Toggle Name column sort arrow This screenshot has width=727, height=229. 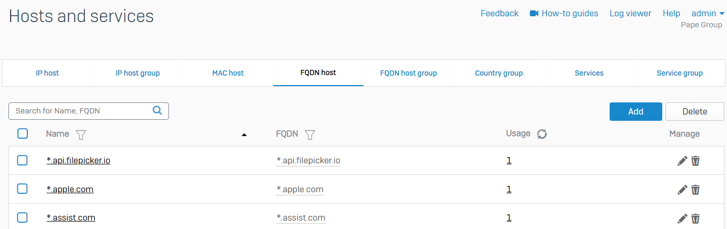coord(244,135)
